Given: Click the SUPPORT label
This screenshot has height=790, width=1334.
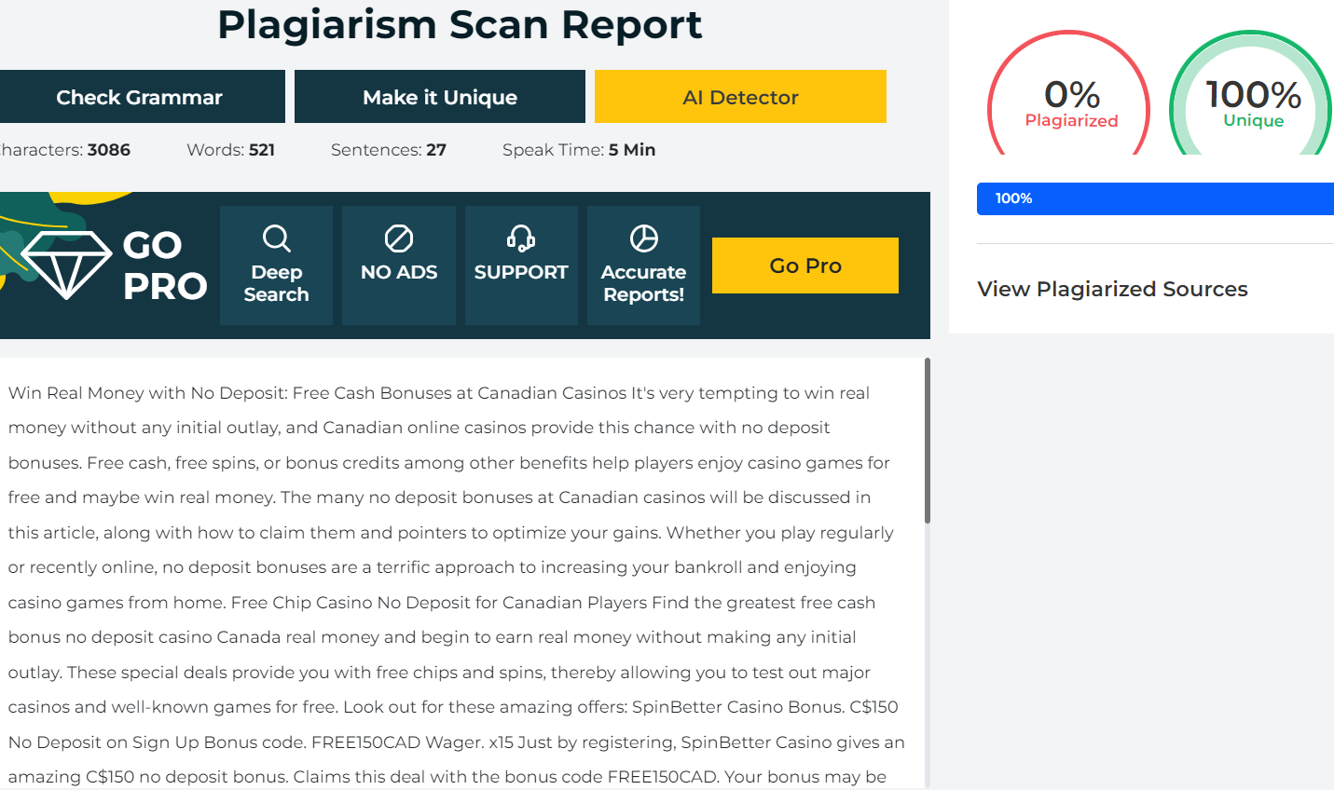Looking at the screenshot, I should point(521,272).
